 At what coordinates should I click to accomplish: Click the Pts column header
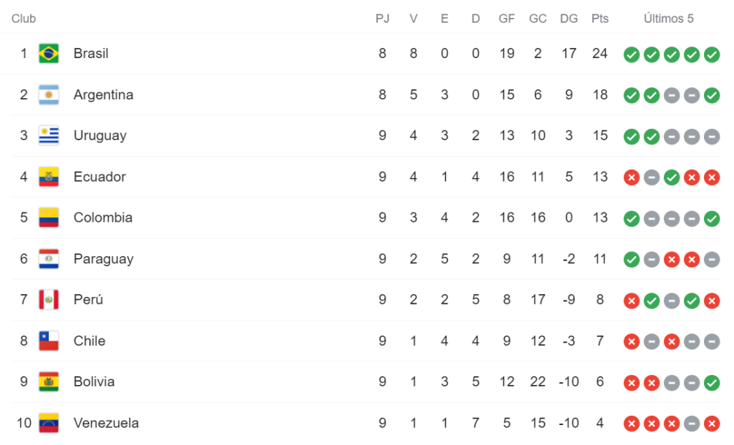600,19
